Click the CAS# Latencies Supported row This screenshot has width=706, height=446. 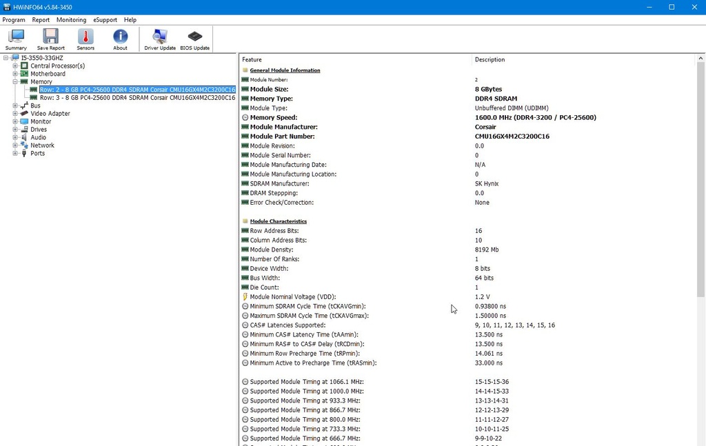[468, 325]
